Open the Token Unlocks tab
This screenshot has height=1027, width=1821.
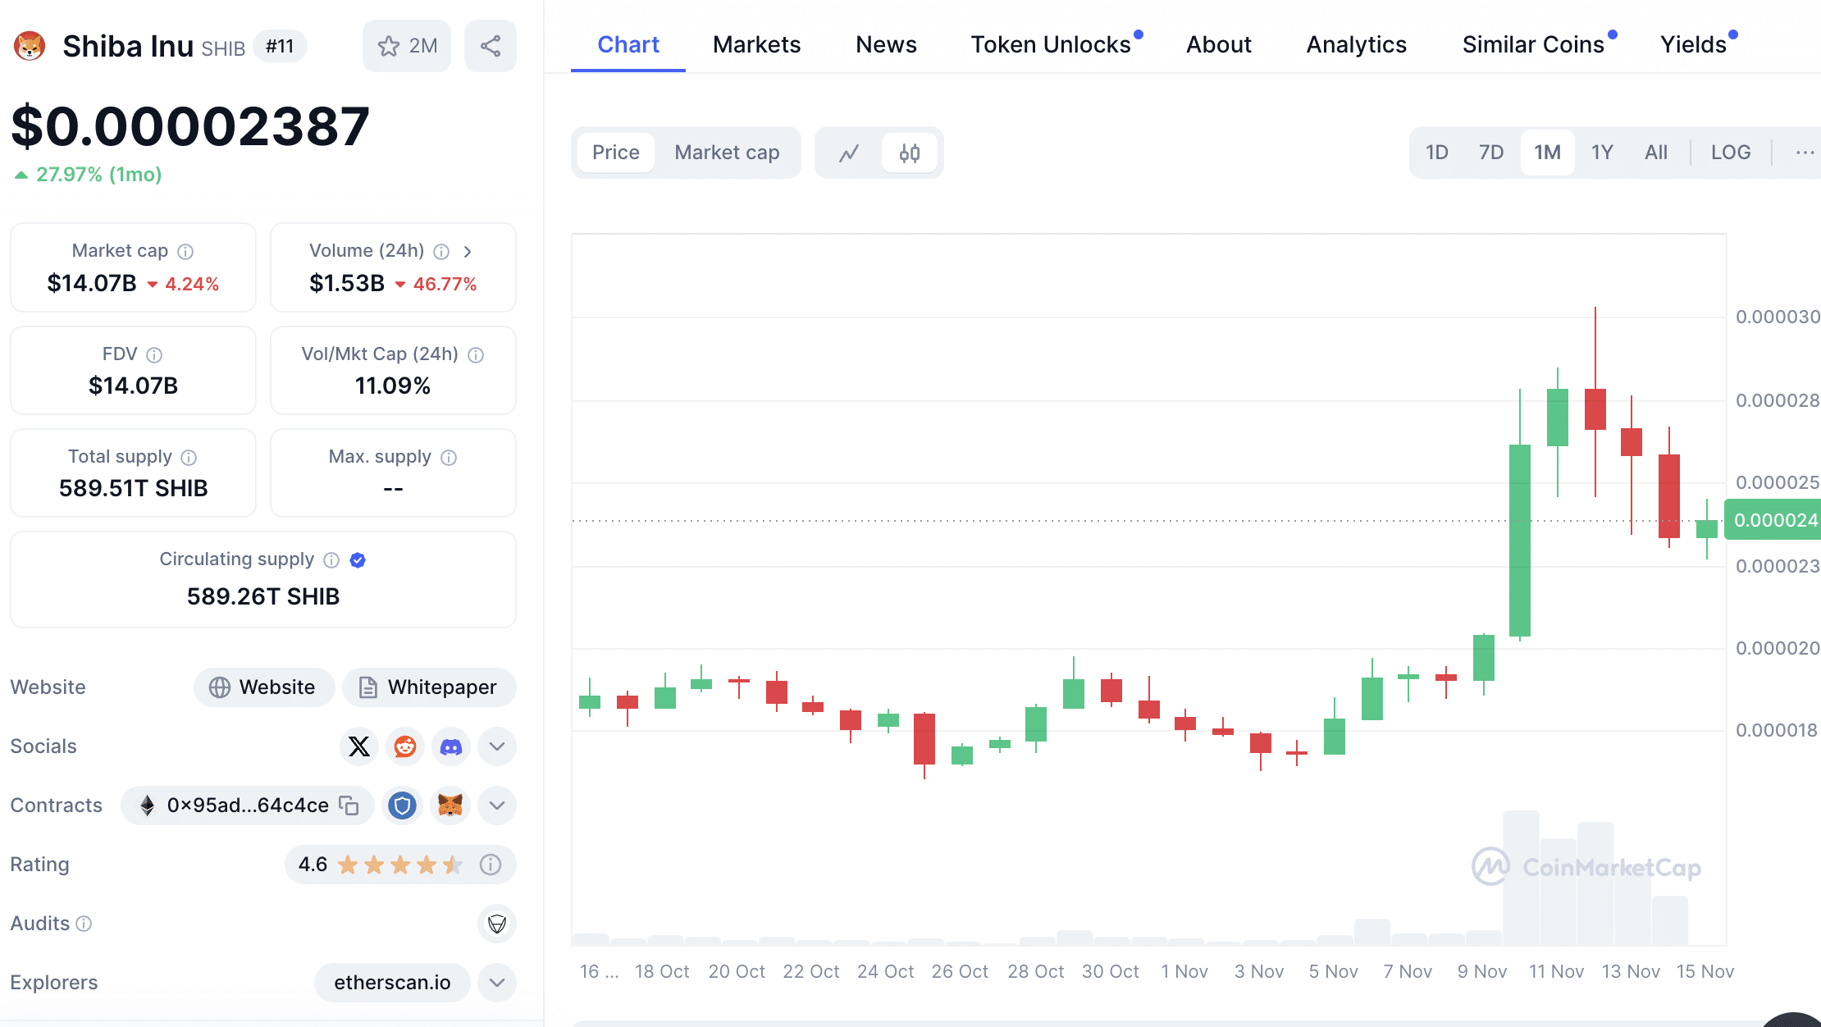(1051, 44)
